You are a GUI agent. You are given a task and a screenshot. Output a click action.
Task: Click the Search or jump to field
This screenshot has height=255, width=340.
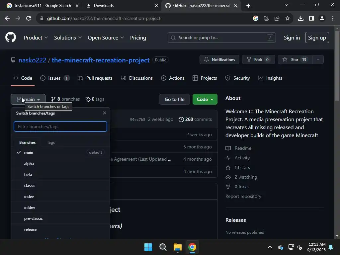click(x=221, y=38)
